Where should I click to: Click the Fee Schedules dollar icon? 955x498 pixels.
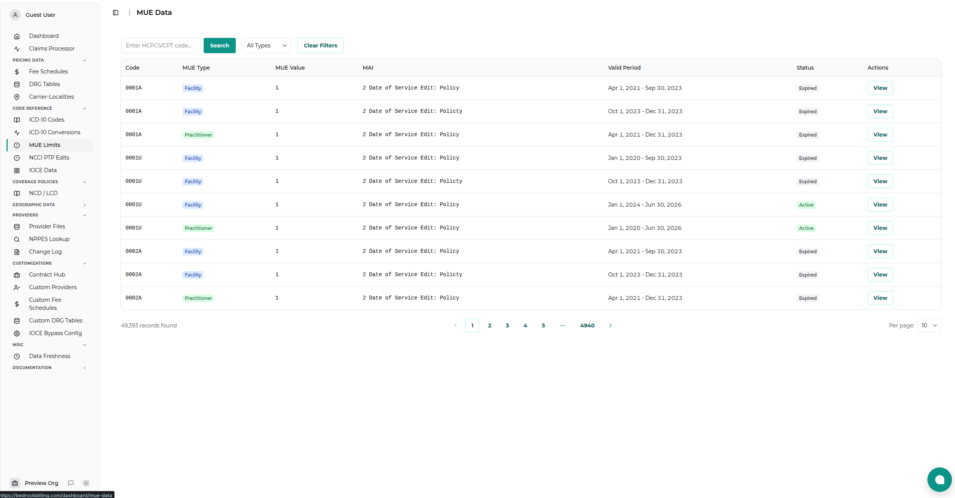coord(17,72)
